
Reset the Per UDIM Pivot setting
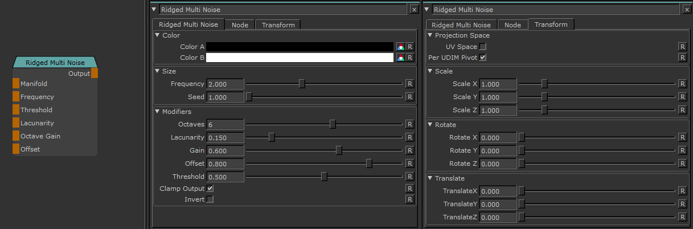tap(682, 58)
